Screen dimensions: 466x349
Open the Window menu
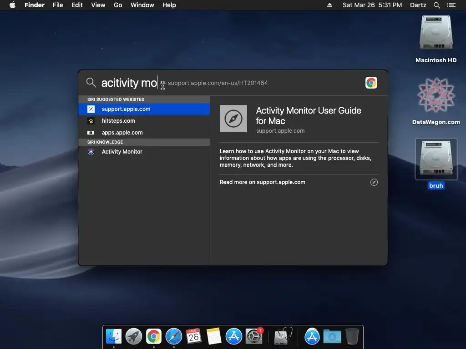click(142, 5)
